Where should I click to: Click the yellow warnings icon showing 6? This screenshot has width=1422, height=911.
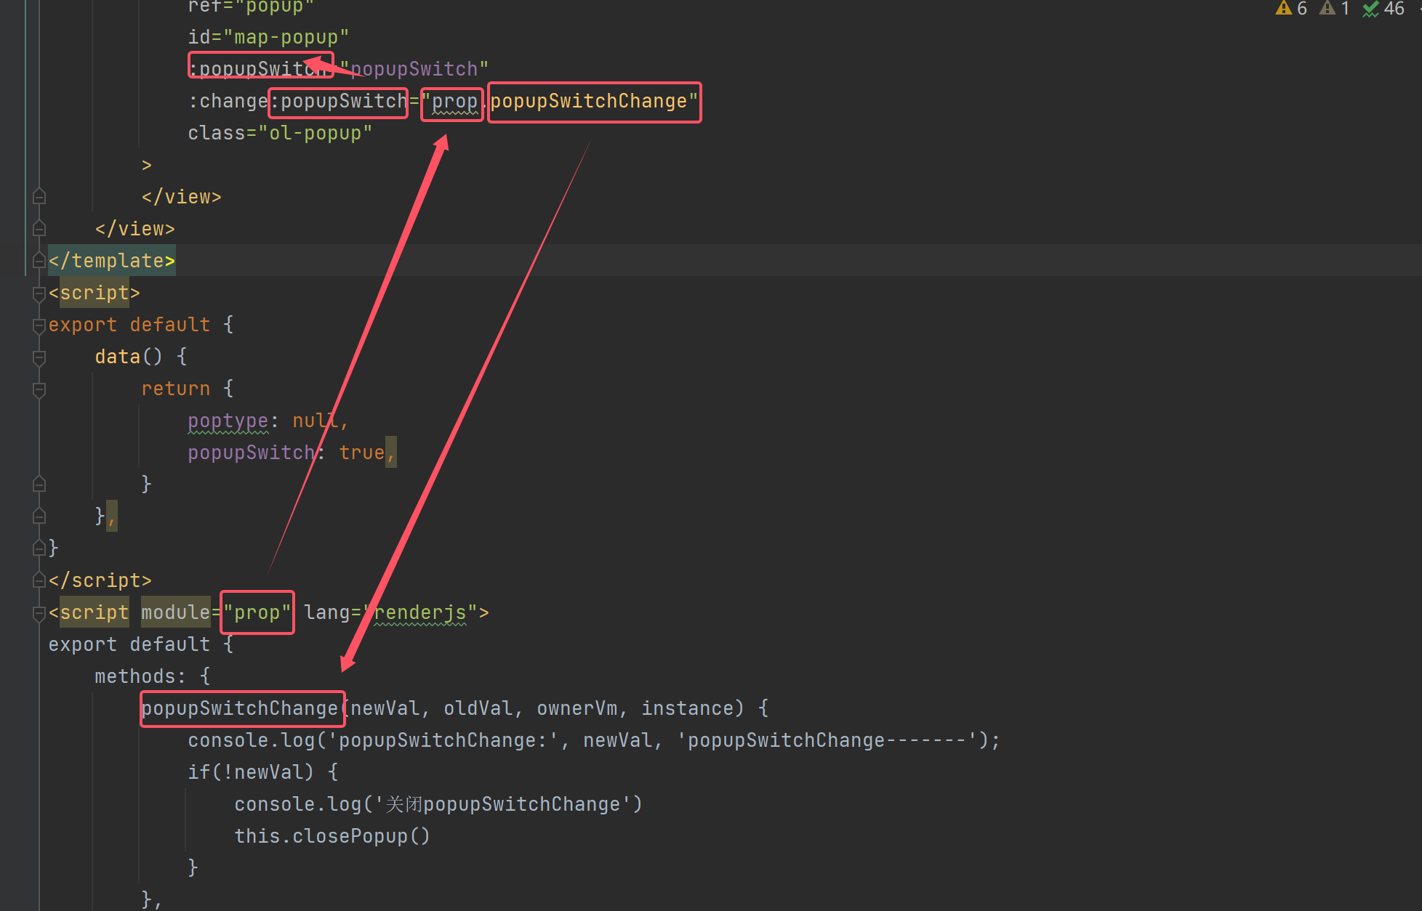(x=1284, y=9)
